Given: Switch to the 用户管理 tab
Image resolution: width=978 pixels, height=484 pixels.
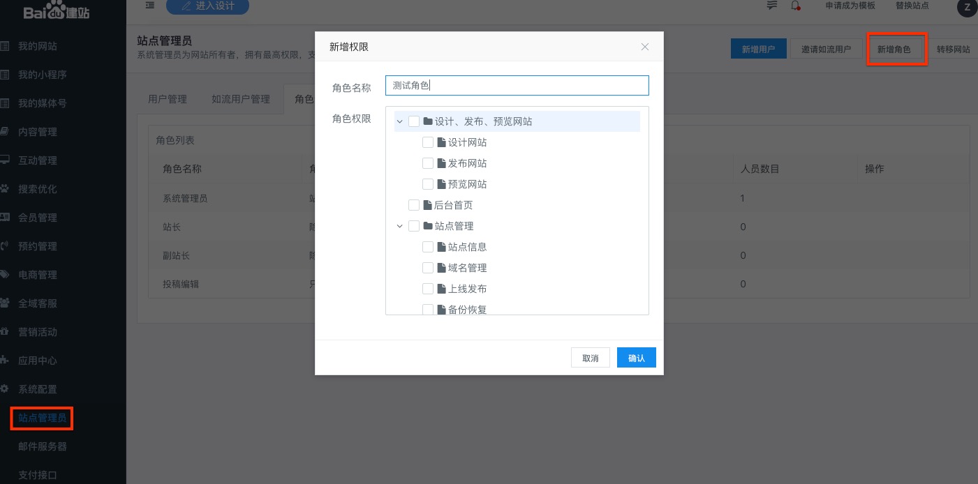Looking at the screenshot, I should pyautogui.click(x=168, y=99).
